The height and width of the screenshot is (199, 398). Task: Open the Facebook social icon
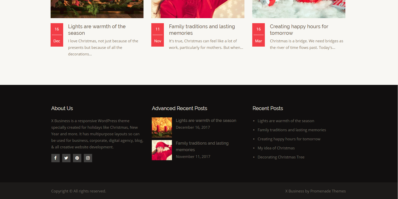[55, 158]
